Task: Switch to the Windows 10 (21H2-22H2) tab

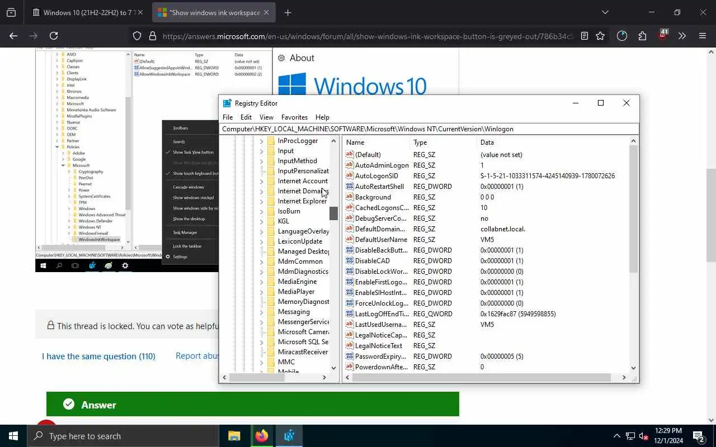Action: (x=88, y=12)
